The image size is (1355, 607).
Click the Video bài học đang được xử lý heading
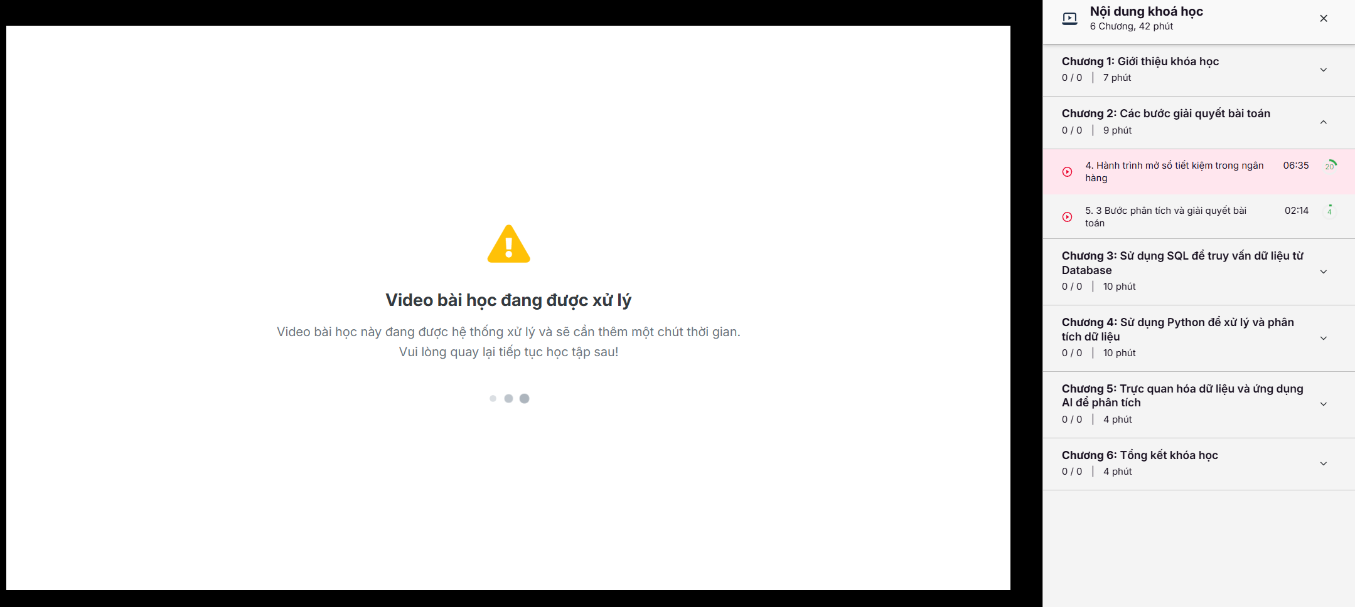(508, 300)
